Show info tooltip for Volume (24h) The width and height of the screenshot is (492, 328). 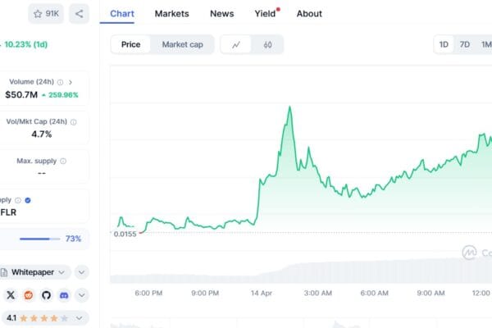point(60,82)
